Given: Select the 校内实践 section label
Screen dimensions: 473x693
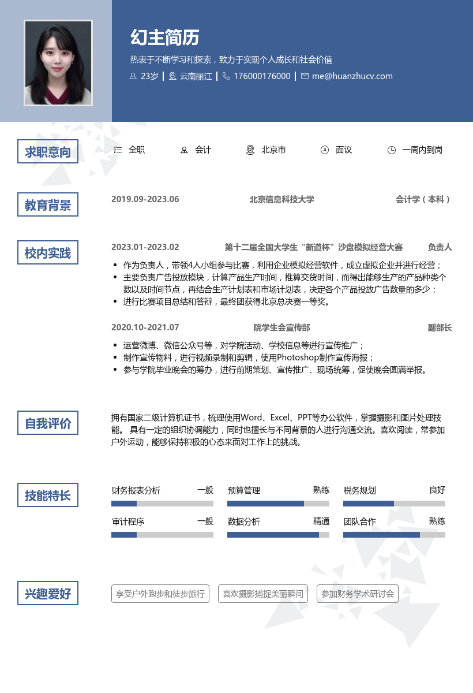Looking at the screenshot, I should pyautogui.click(x=48, y=252).
